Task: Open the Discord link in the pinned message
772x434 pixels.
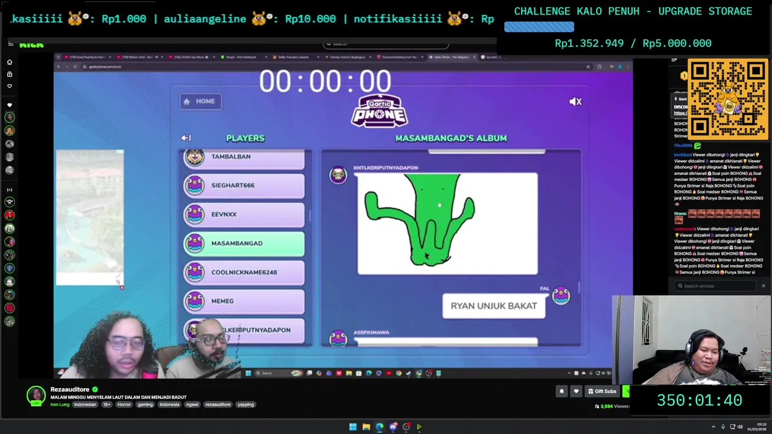Action: [680, 113]
